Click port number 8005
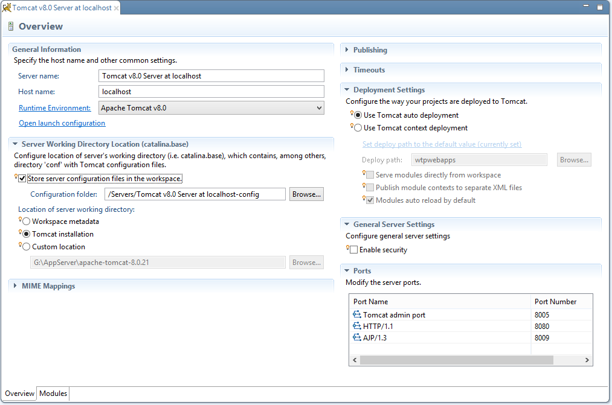The image size is (612, 405). [542, 315]
